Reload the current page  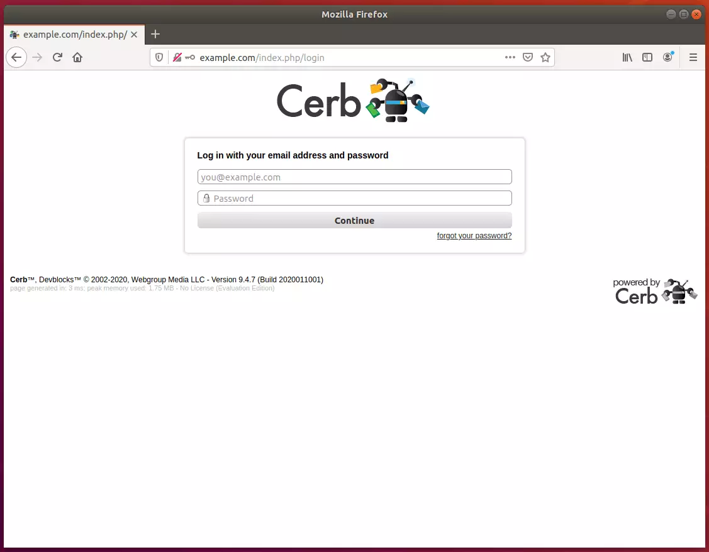pos(57,57)
